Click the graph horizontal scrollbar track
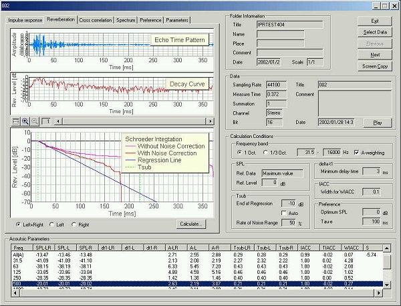 pyautogui.click(x=134, y=121)
